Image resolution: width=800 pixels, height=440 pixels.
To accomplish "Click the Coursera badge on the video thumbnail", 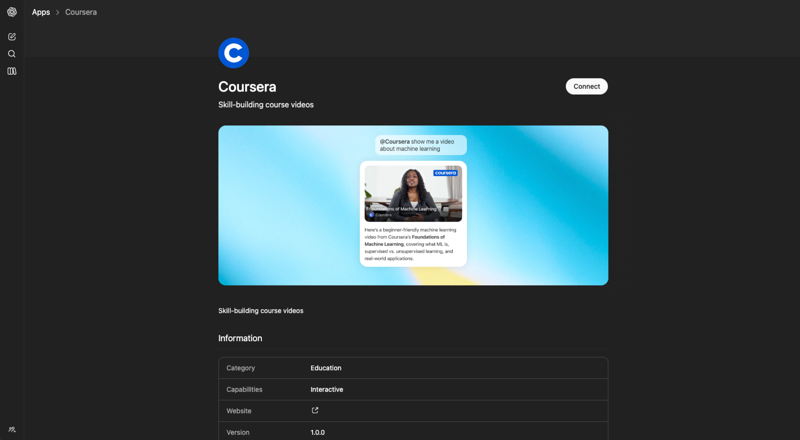I will (445, 173).
